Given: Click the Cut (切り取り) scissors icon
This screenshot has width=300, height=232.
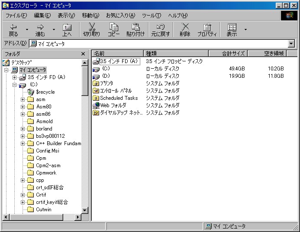Looking at the screenshot, I should click(91, 27).
